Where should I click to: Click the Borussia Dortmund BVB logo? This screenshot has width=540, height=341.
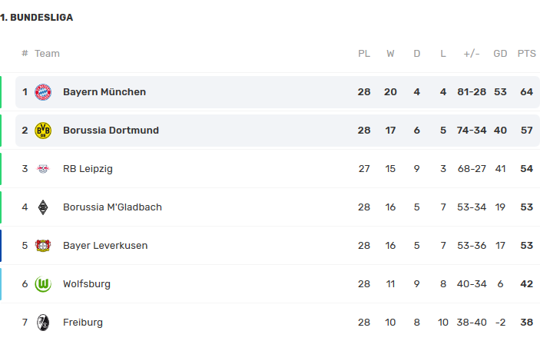[43, 131]
